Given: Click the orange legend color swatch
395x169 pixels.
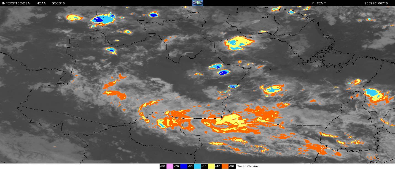Looking at the screenshot, I should point(225,166).
